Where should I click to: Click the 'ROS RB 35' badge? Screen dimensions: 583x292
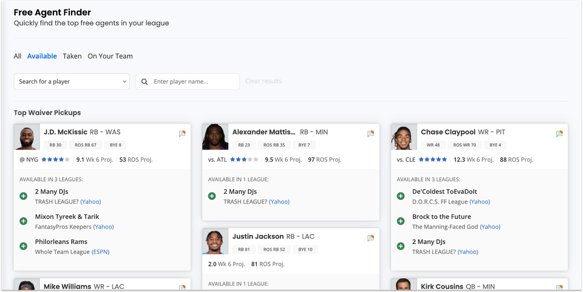[274, 145]
